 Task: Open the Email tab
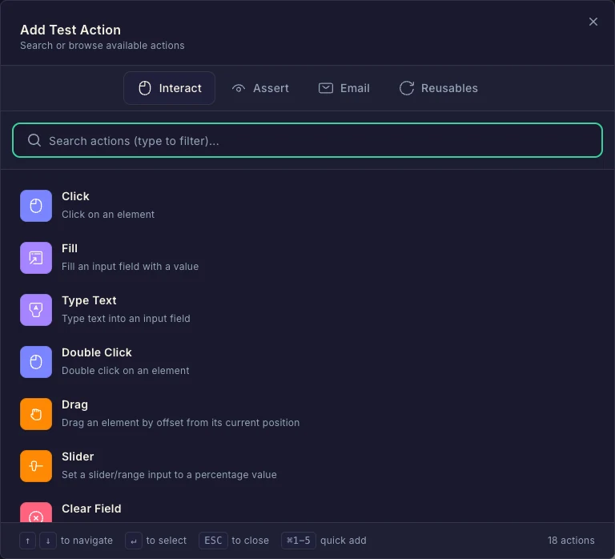click(344, 88)
